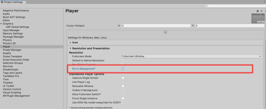This screenshot has width=266, height=109.
Task: Select Graphics in the settings list
Action: 8,24
